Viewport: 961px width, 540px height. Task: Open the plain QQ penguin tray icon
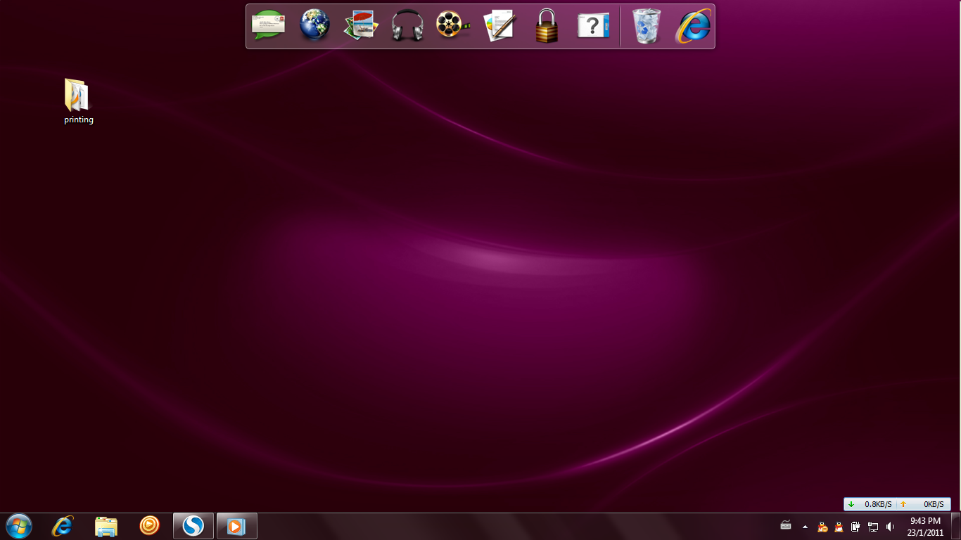point(839,526)
